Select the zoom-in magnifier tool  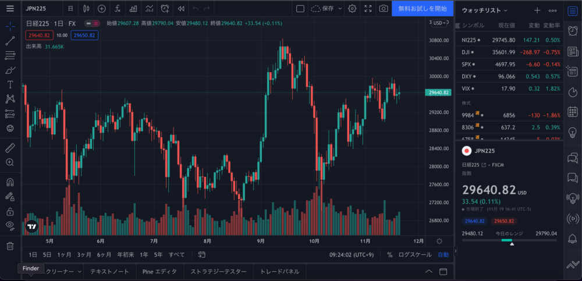point(10,162)
